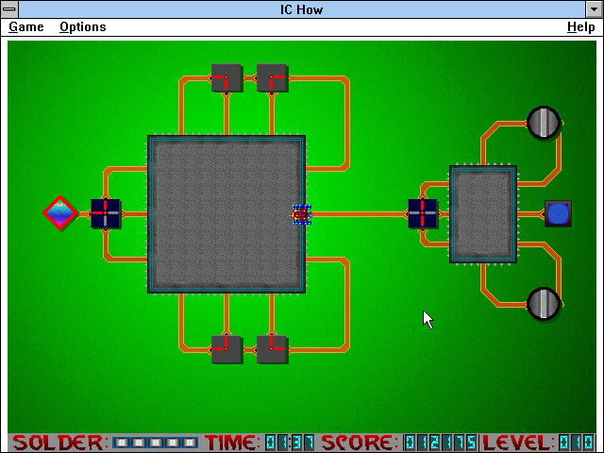Image resolution: width=604 pixels, height=453 pixels.
Task: Click the blue square output component
Action: pyautogui.click(x=558, y=213)
